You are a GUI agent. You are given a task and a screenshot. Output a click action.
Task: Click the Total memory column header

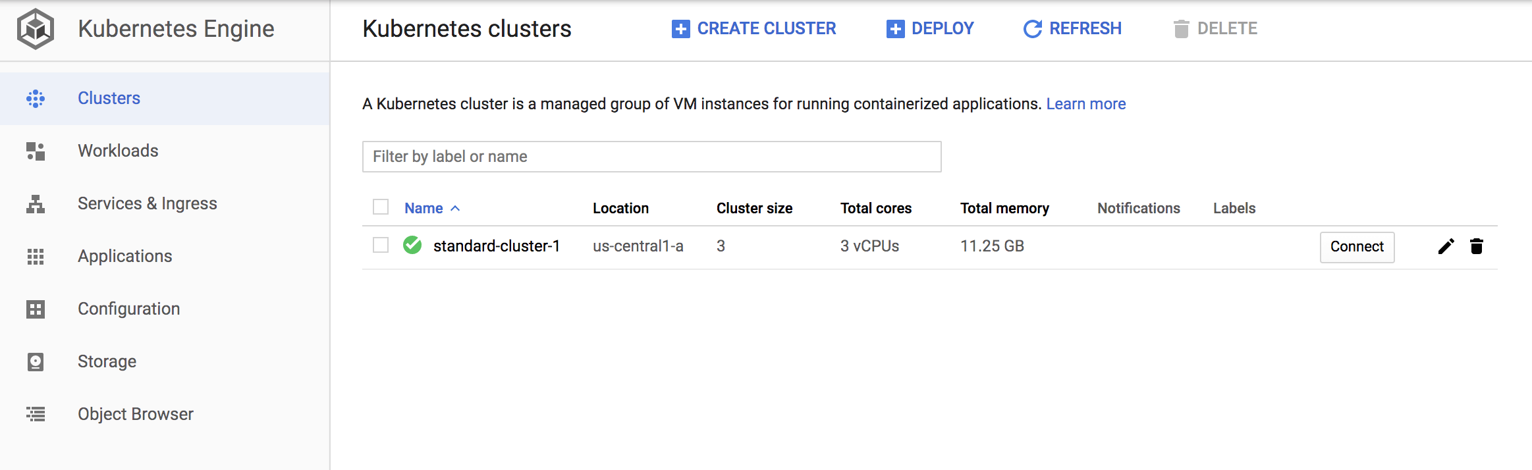pos(1004,208)
